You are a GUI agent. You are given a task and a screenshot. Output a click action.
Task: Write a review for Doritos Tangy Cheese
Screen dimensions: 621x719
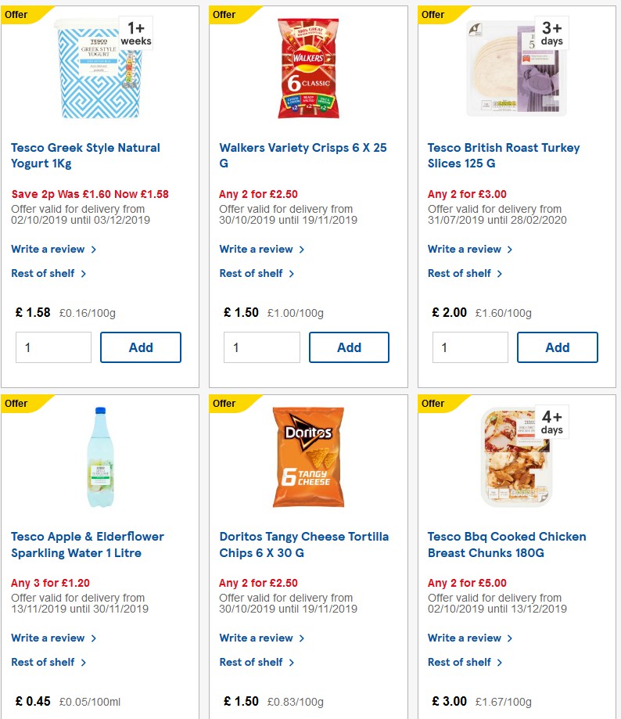click(257, 638)
